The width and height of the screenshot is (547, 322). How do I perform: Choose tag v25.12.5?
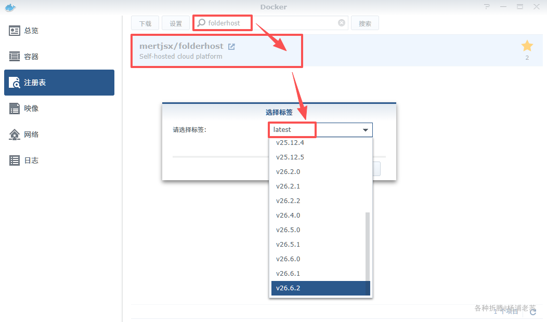pyautogui.click(x=321, y=157)
